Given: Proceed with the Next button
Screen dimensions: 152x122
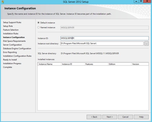Looking at the screenshot, I should [110, 117].
